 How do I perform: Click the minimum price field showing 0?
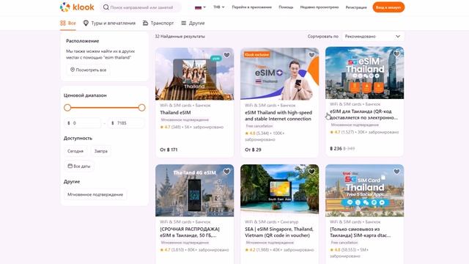click(x=83, y=123)
